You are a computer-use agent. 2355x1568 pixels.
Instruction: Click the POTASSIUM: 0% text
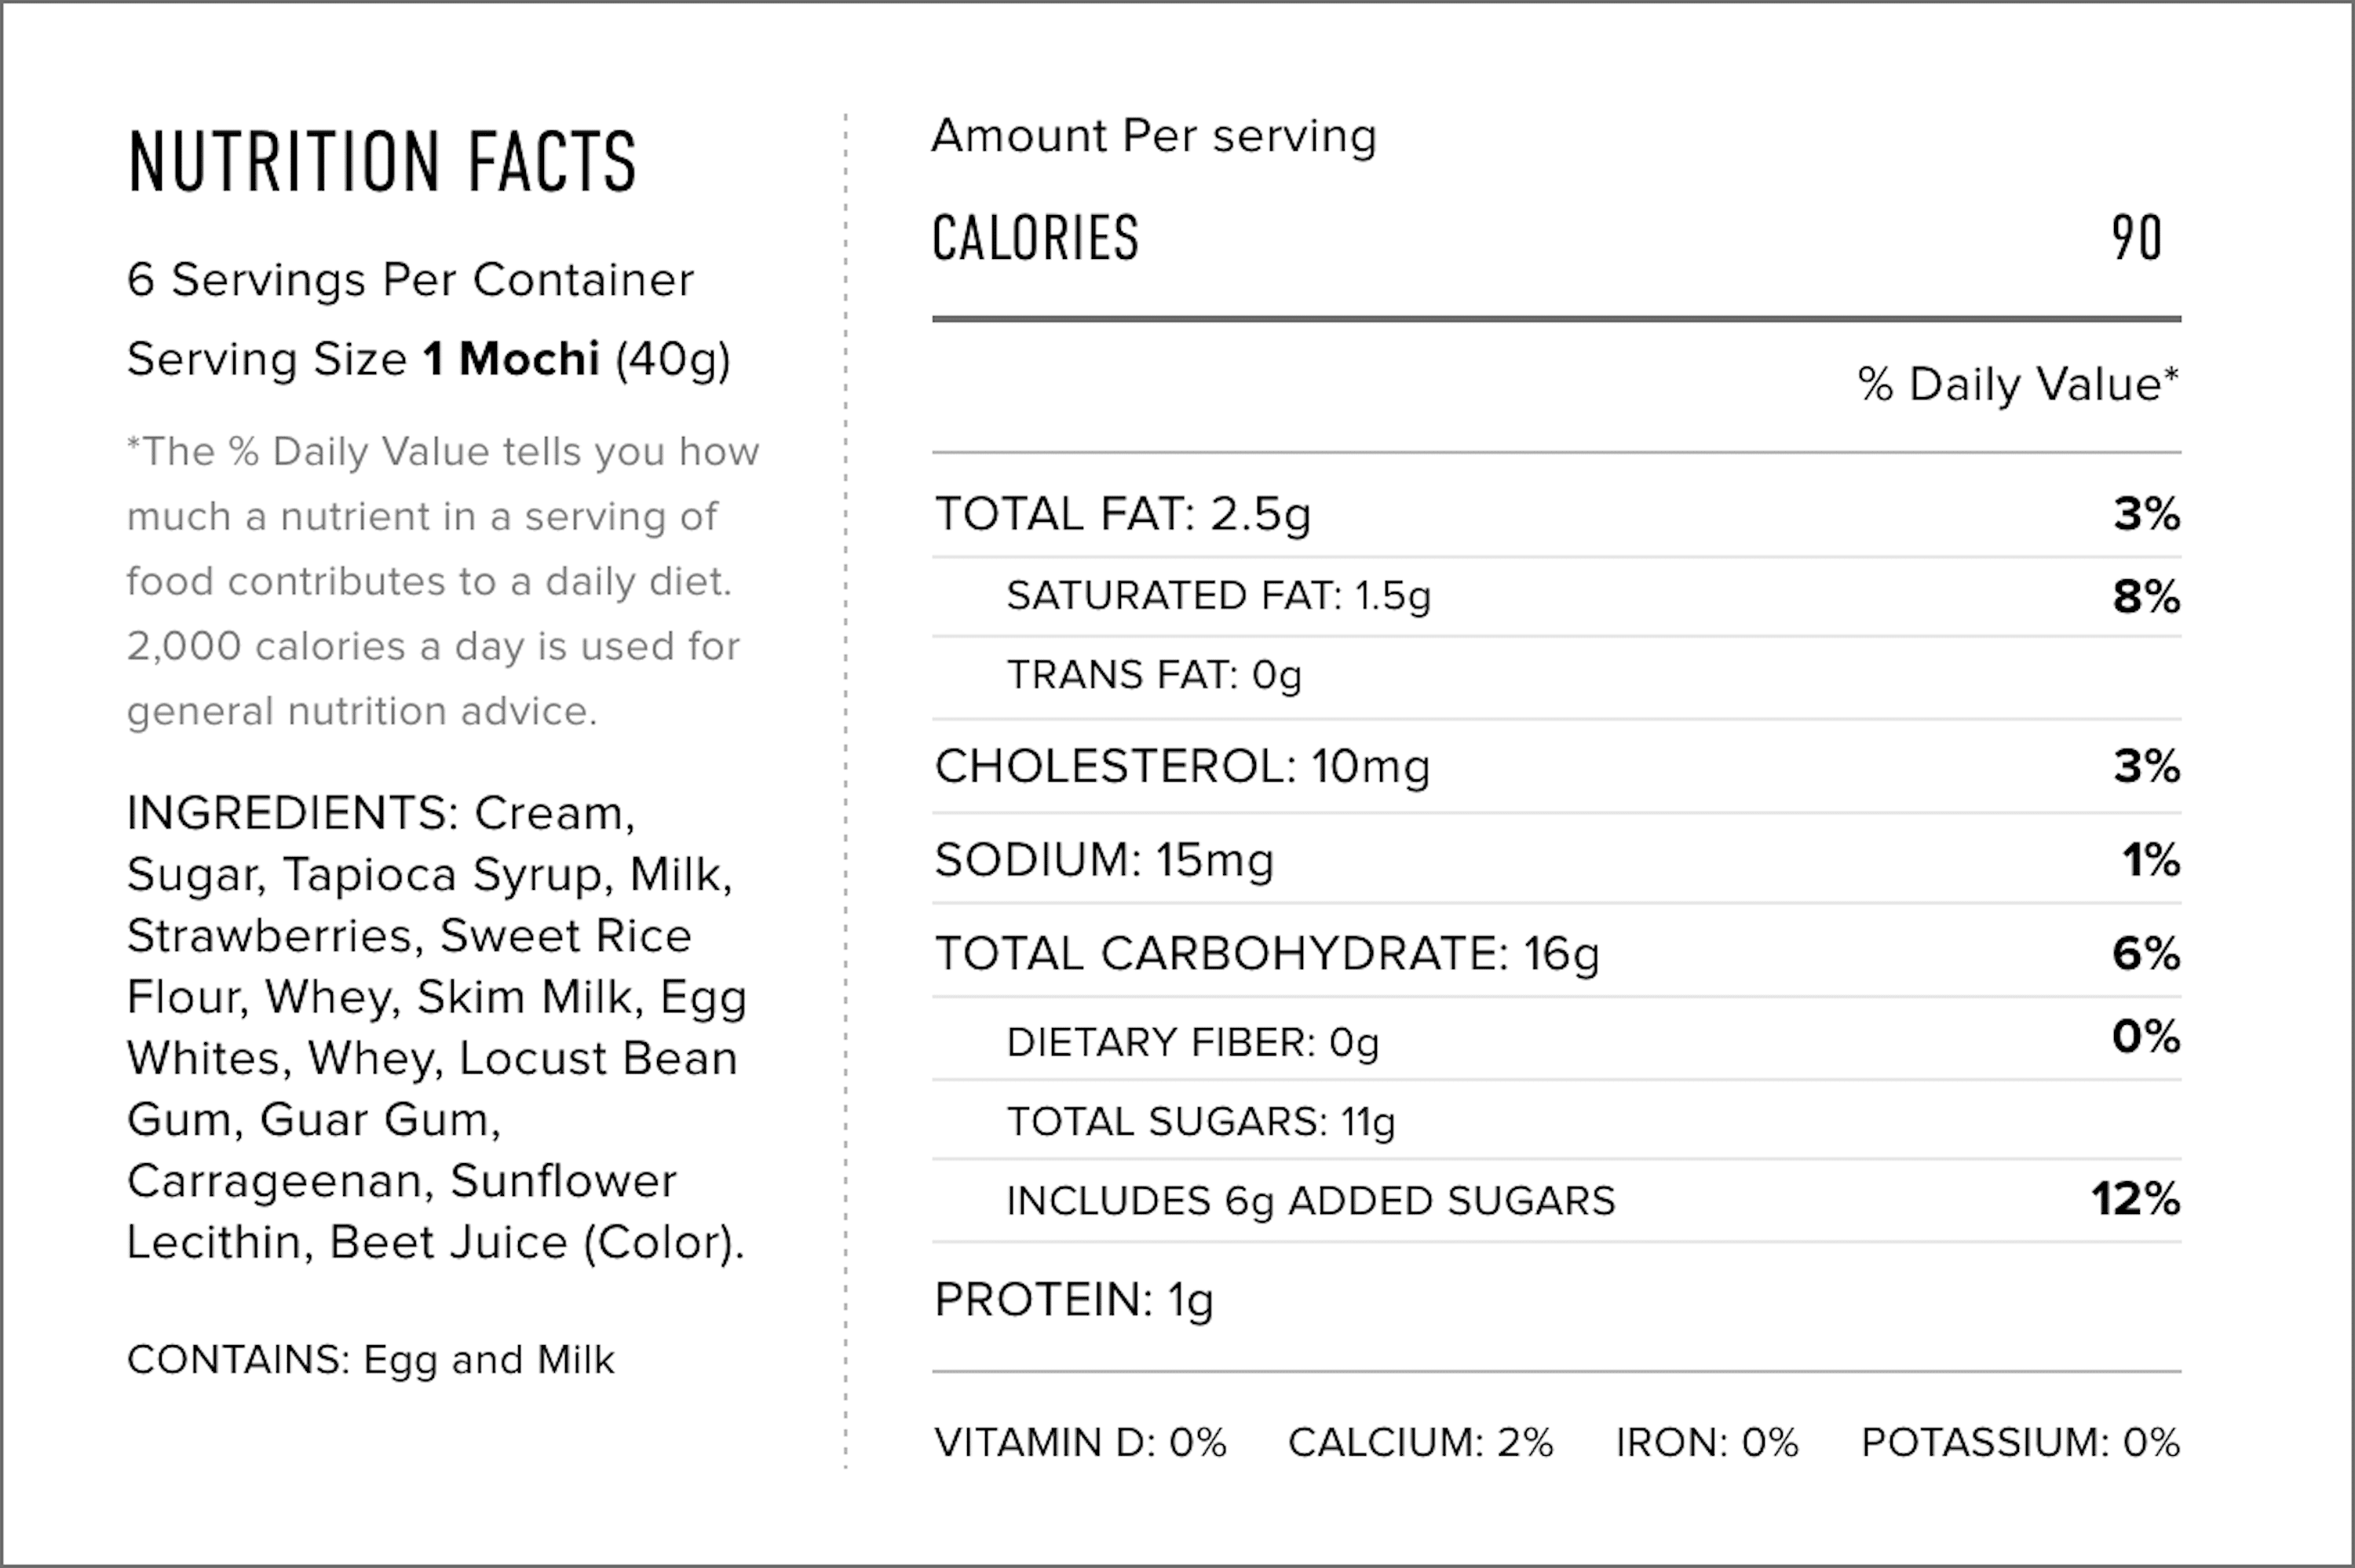click(x=2020, y=1442)
